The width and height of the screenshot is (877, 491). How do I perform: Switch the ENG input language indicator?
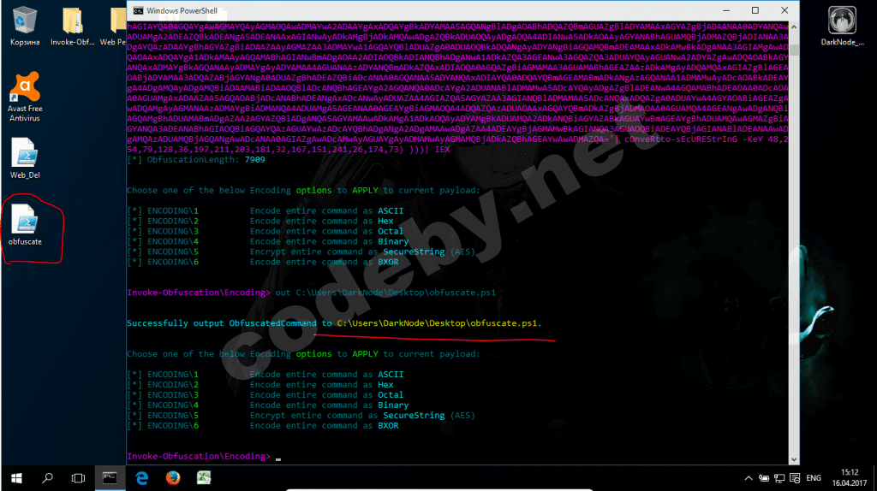(814, 478)
